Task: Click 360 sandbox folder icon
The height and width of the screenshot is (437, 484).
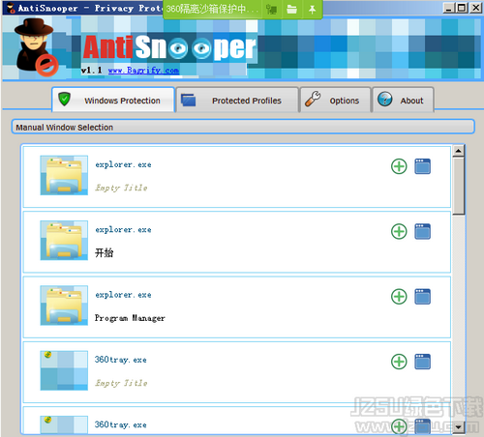Action: click(x=291, y=10)
